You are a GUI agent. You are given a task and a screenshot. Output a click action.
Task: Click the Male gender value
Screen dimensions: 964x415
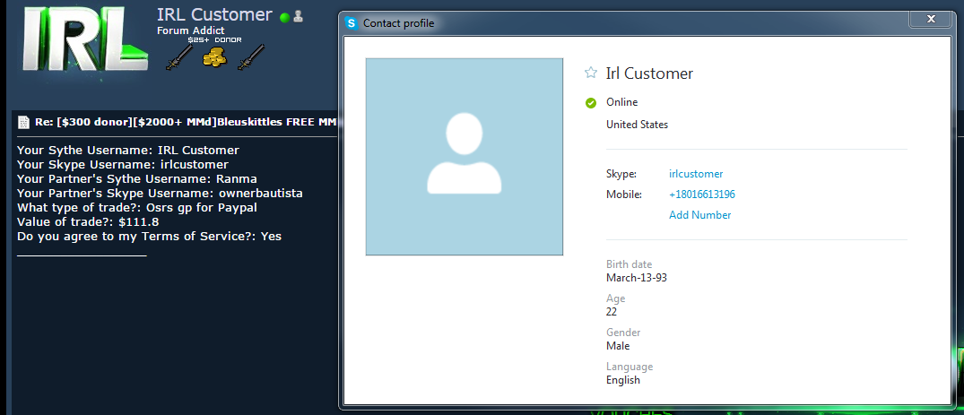(x=618, y=346)
